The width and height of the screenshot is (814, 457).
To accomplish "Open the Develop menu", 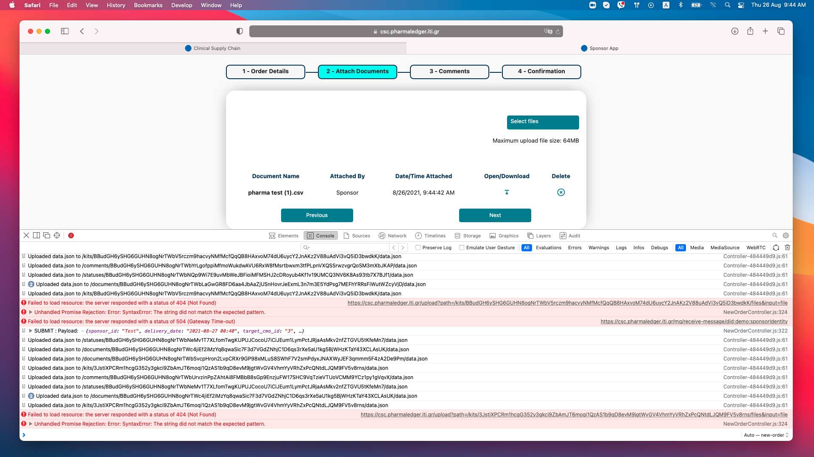I will [x=181, y=5].
